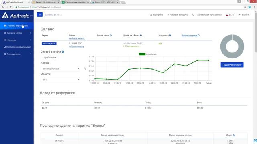Open a new browser tab
The width and height of the screenshot is (257, 144).
[x=123, y=2]
